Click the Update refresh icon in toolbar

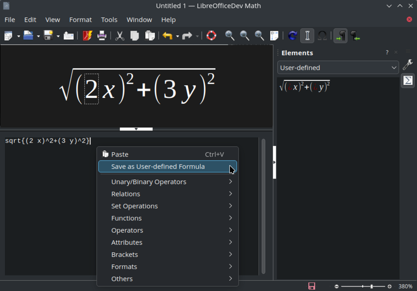[292, 36]
